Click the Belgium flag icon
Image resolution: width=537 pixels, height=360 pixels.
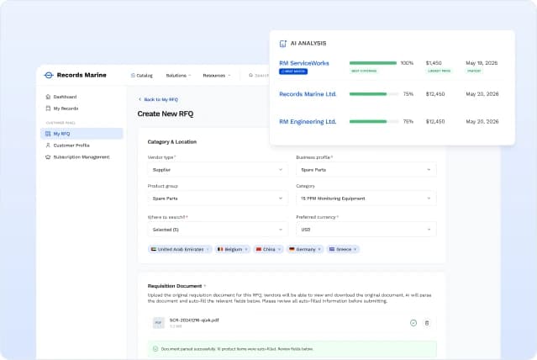tap(220, 249)
